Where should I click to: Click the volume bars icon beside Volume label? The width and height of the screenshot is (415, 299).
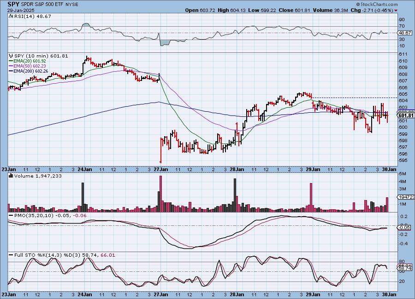point(11,176)
